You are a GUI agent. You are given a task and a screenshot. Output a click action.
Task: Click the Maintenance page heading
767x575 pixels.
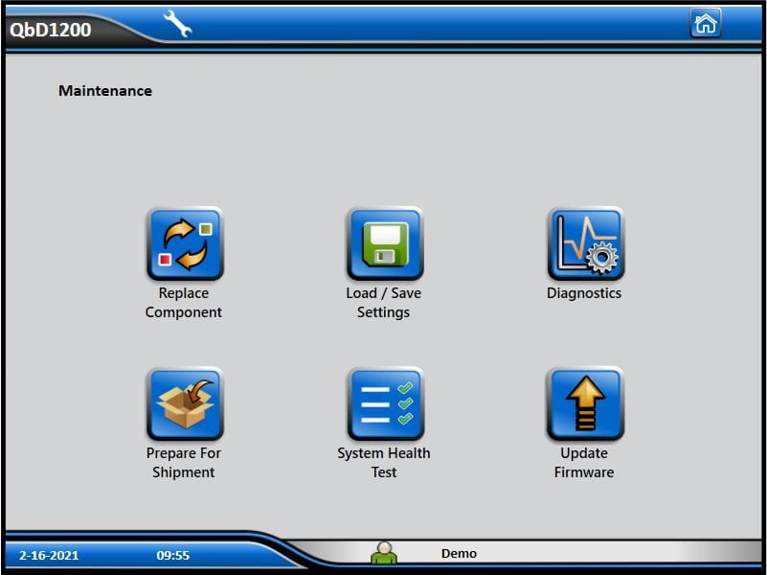click(105, 91)
